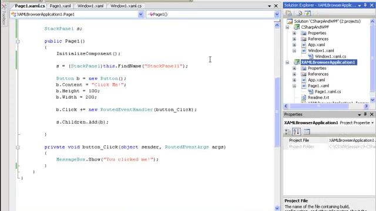
Task: Click Show All Files icon in Solution Explorer
Action: click(x=299, y=13)
